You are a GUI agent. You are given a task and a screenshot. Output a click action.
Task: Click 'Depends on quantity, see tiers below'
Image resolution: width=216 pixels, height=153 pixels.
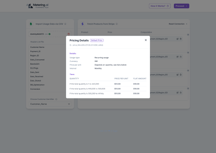coord(111,65)
